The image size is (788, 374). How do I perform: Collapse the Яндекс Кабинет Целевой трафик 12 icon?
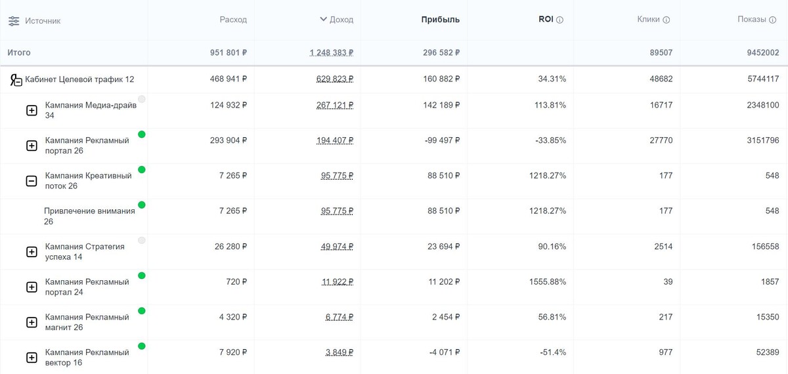pyautogui.click(x=16, y=80)
